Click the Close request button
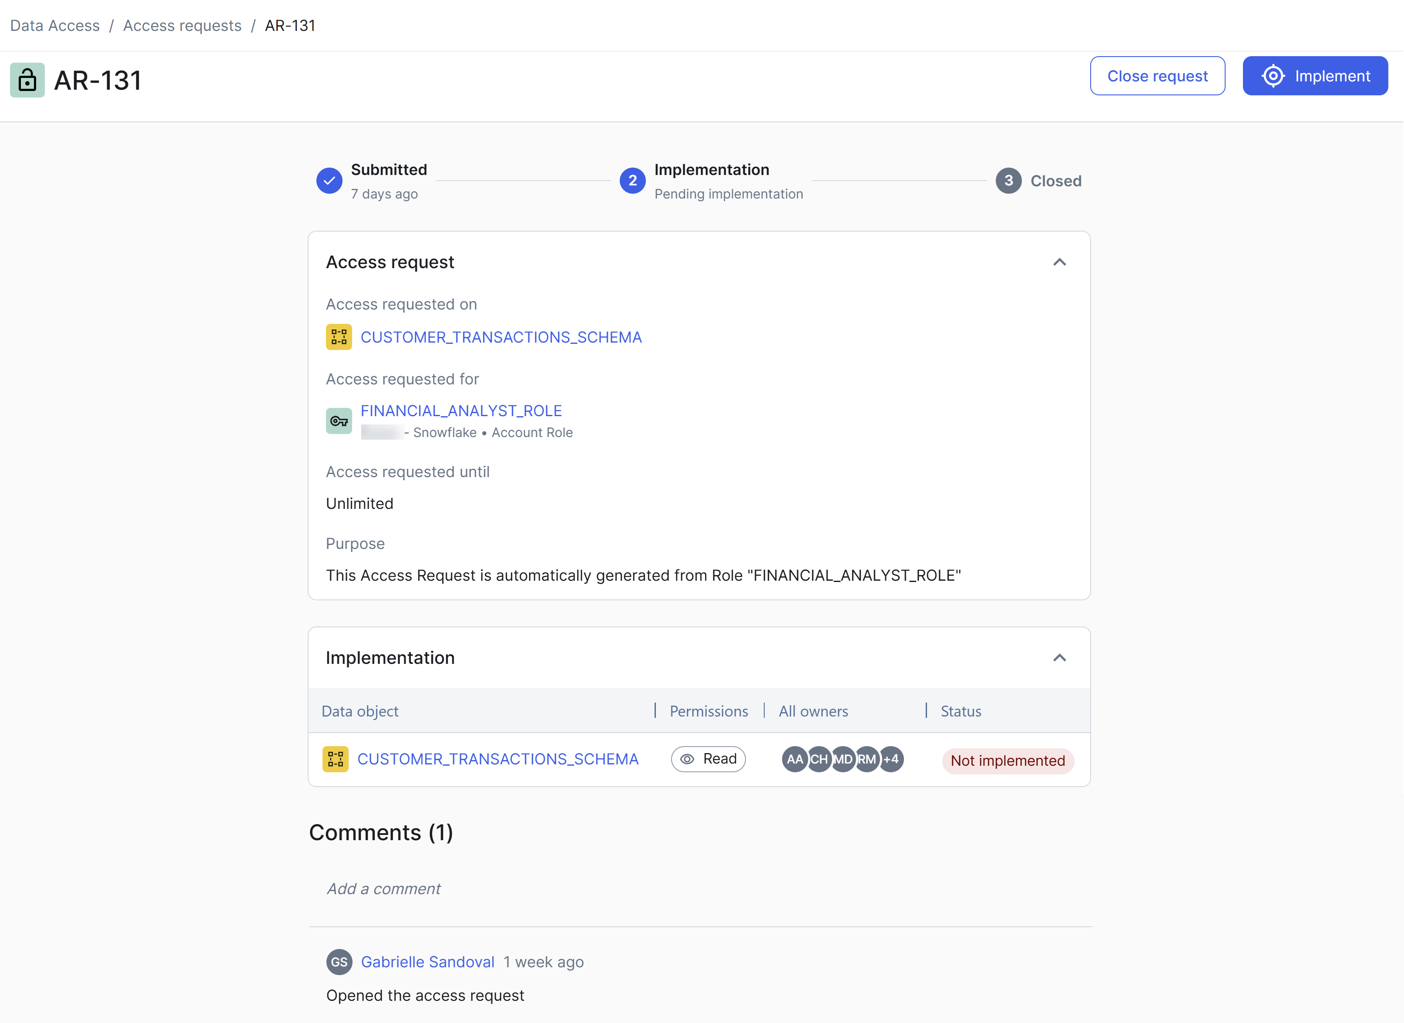This screenshot has height=1023, width=1404. click(x=1158, y=76)
